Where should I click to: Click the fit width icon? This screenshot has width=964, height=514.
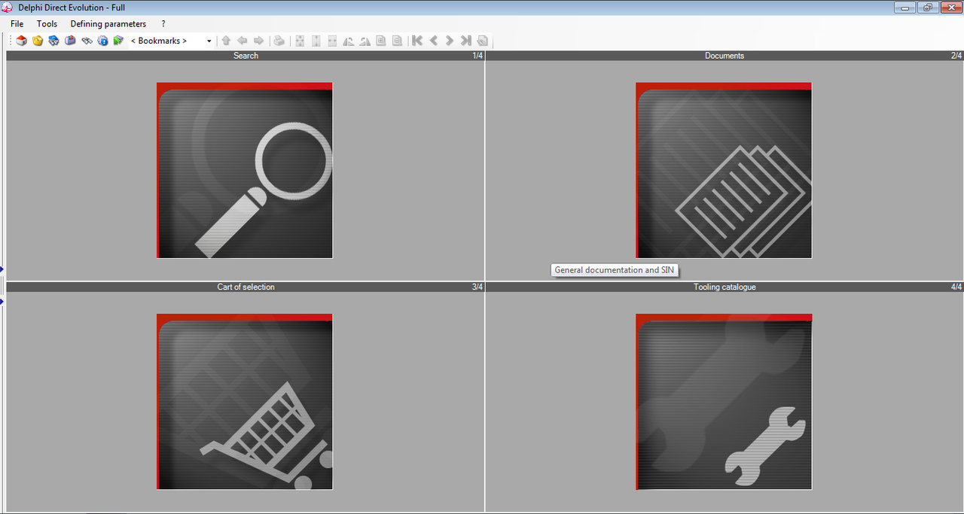(332, 41)
